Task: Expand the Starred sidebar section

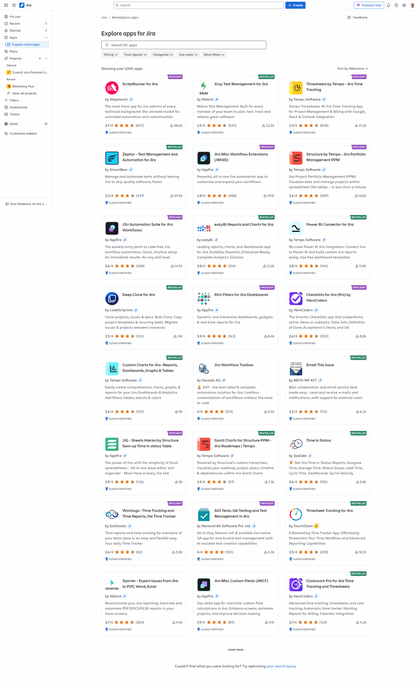Action: tap(46, 31)
